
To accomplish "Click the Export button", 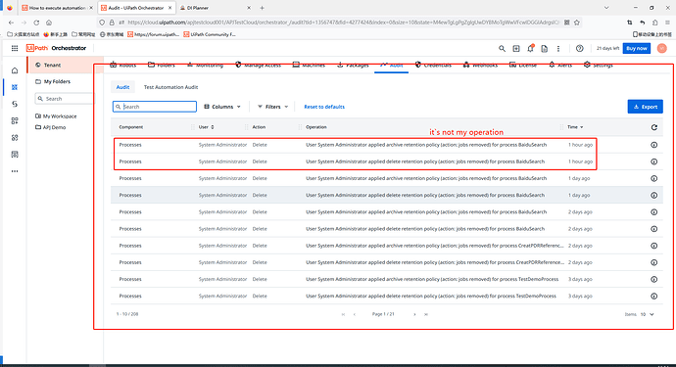I will pyautogui.click(x=645, y=107).
